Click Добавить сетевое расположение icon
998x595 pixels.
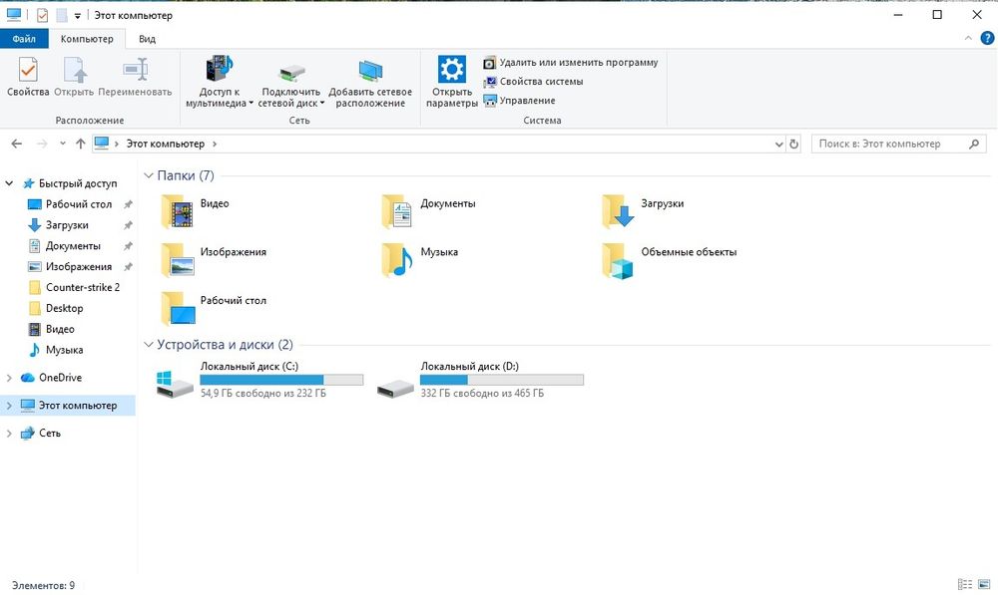(x=370, y=71)
